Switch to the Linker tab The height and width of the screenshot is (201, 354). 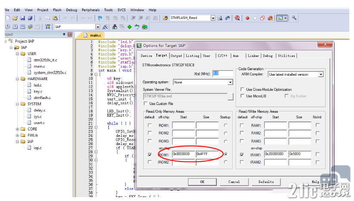coord(253,56)
